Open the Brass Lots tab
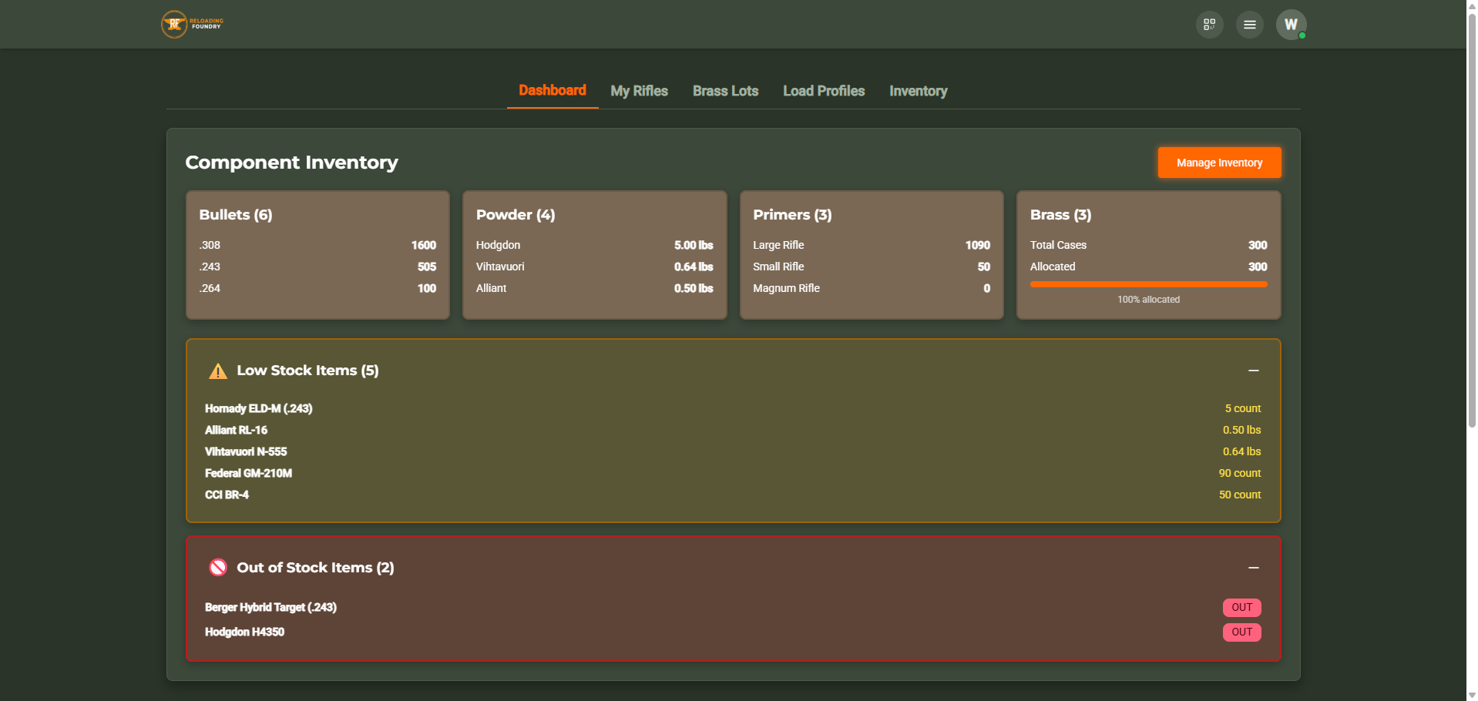 point(725,91)
